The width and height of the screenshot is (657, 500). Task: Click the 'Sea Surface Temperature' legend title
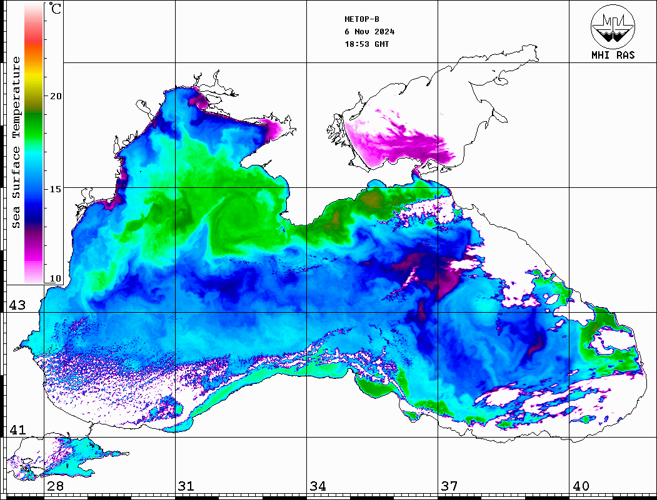[16, 142]
